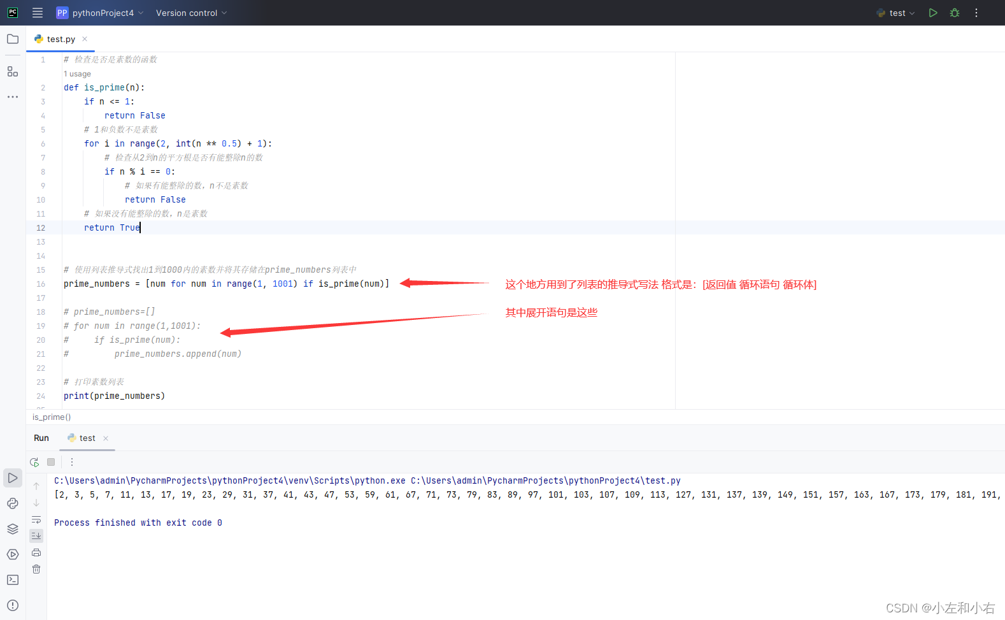1005x620 pixels.
Task: Click the prime numbers output line
Action: pyautogui.click(x=526, y=494)
